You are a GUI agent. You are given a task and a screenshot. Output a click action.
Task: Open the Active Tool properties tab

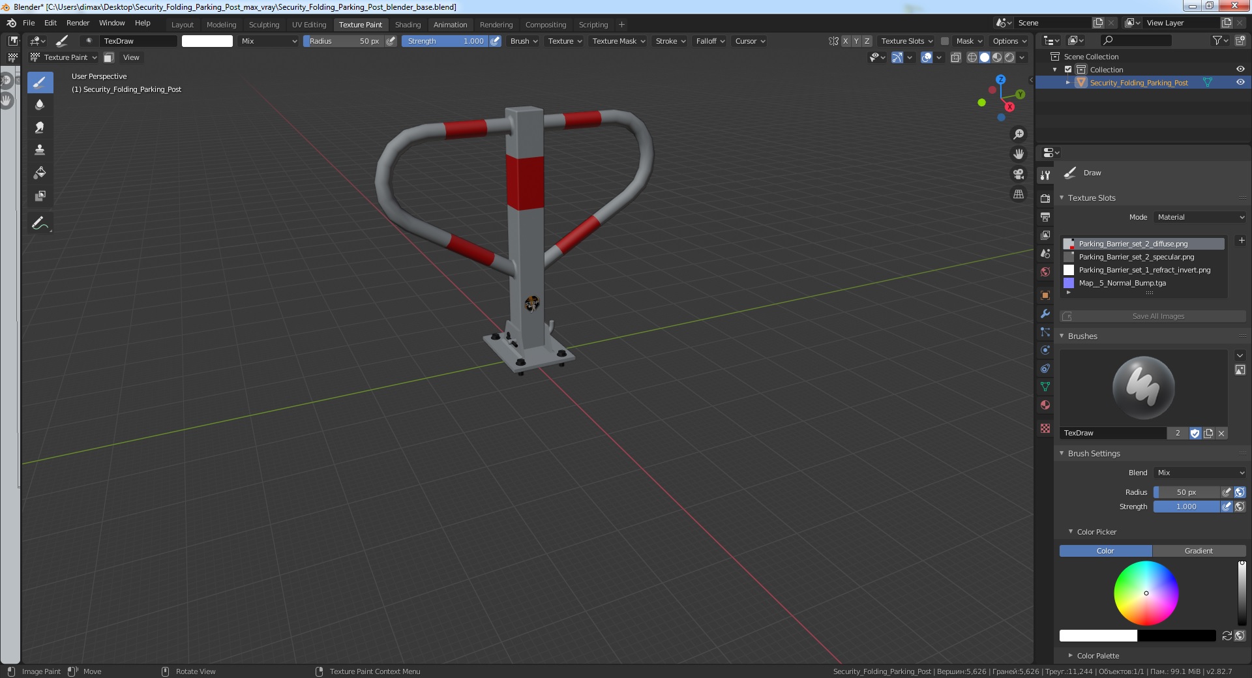coord(1045,175)
